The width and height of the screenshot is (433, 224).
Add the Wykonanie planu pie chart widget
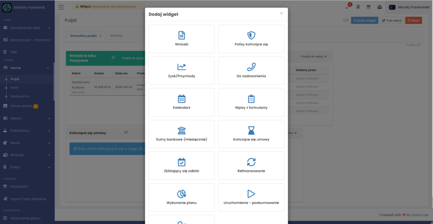coord(181,197)
